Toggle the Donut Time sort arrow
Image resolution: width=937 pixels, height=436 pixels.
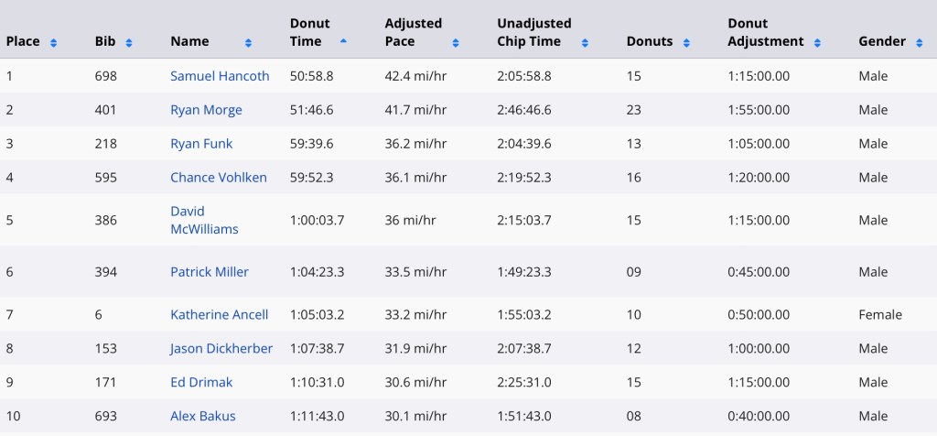pyautogui.click(x=343, y=41)
